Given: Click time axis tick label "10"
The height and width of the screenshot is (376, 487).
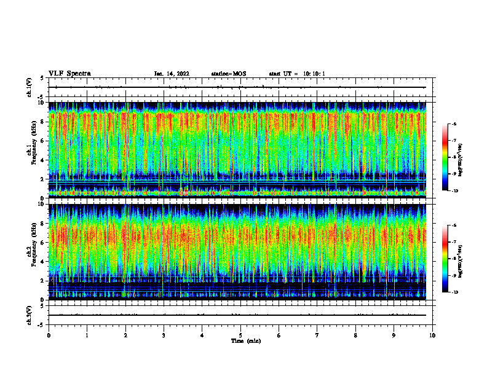Looking at the screenshot, I should tap(432, 335).
